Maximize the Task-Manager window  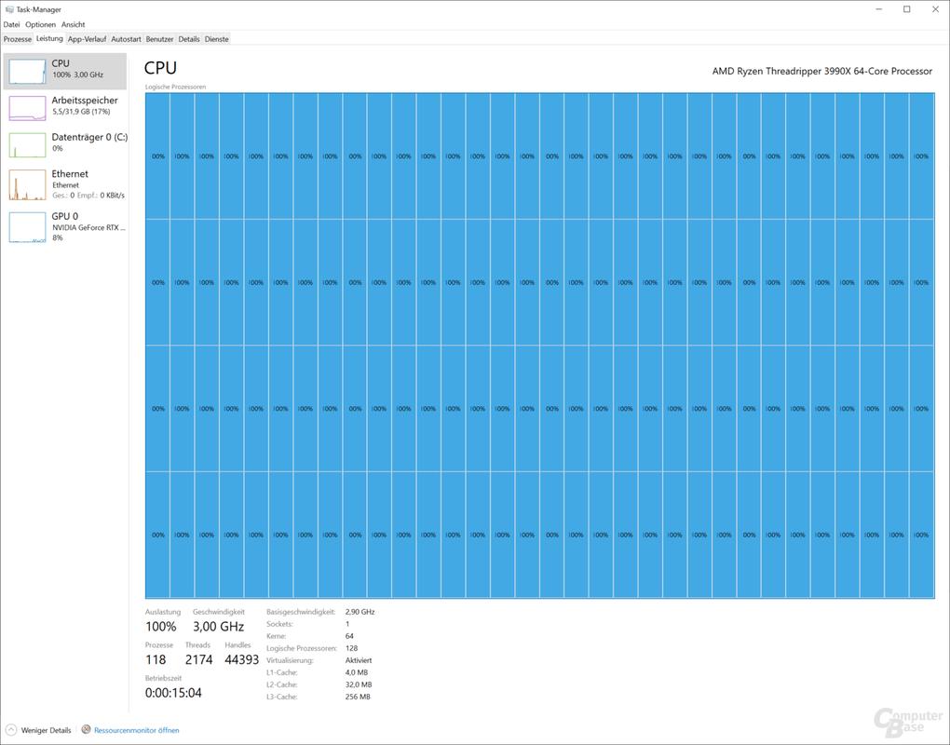[906, 9]
